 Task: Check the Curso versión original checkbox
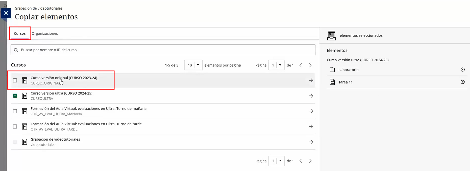(15, 80)
